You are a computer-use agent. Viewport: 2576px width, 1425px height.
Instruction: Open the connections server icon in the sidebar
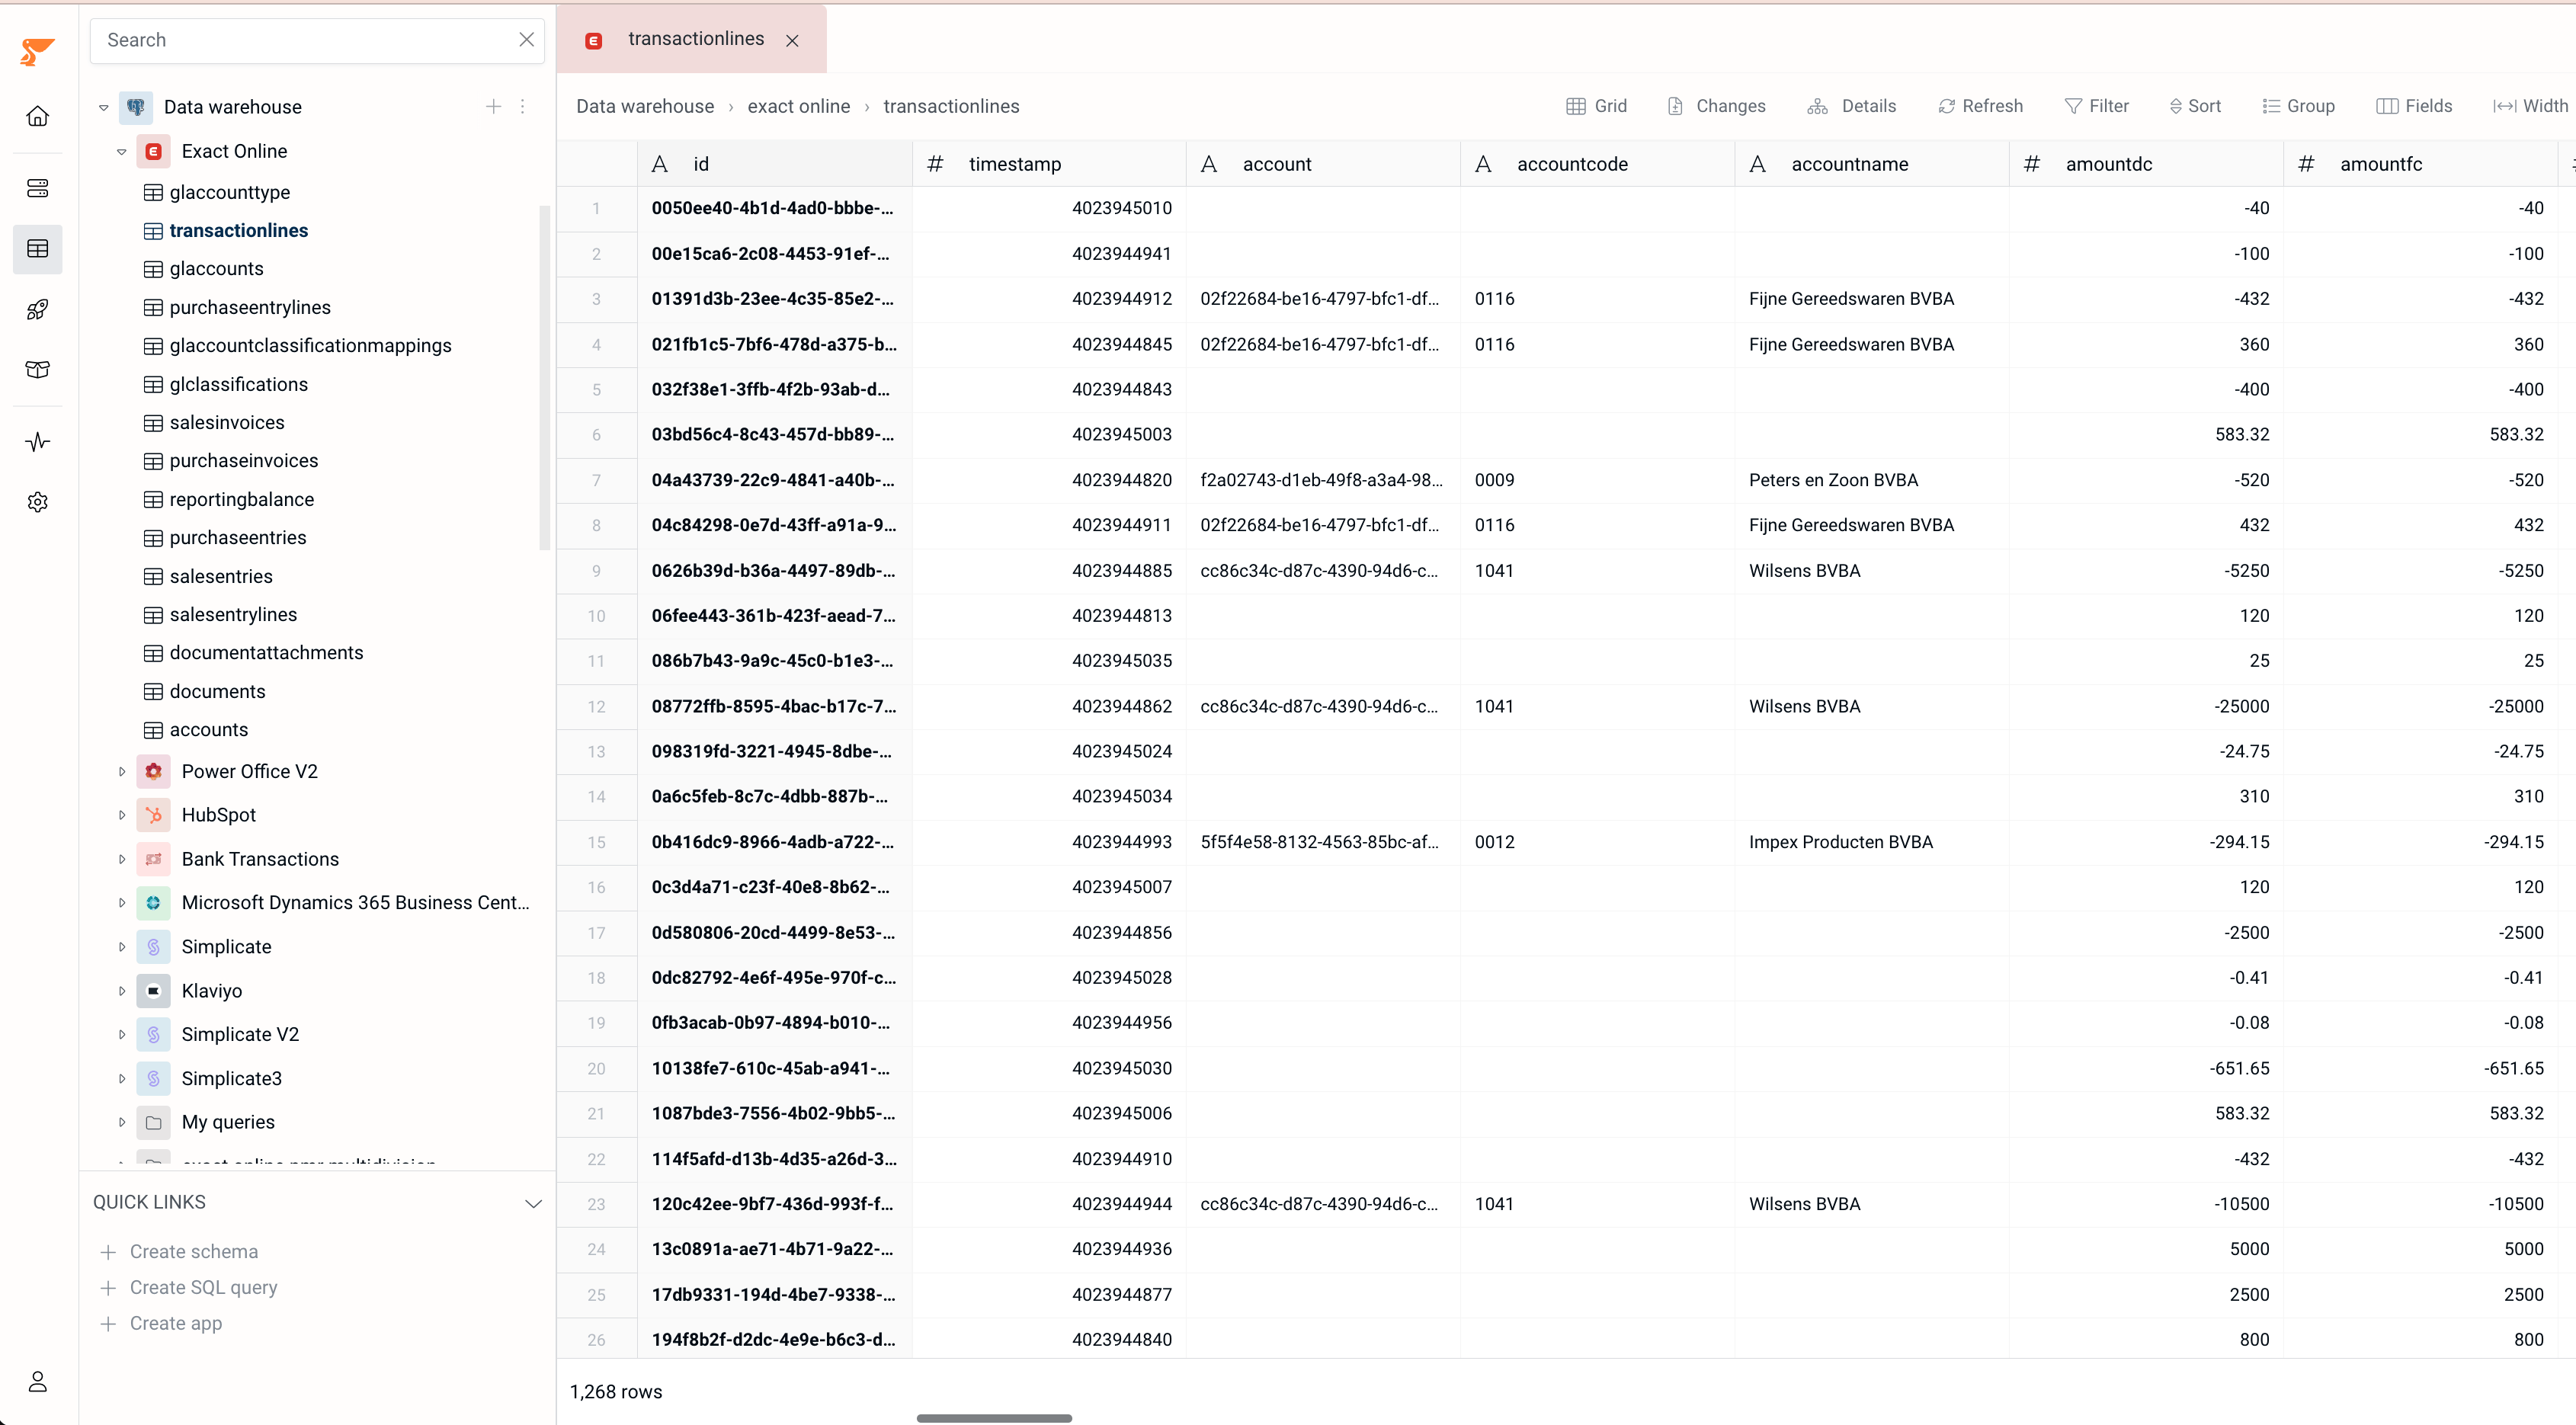[x=38, y=188]
